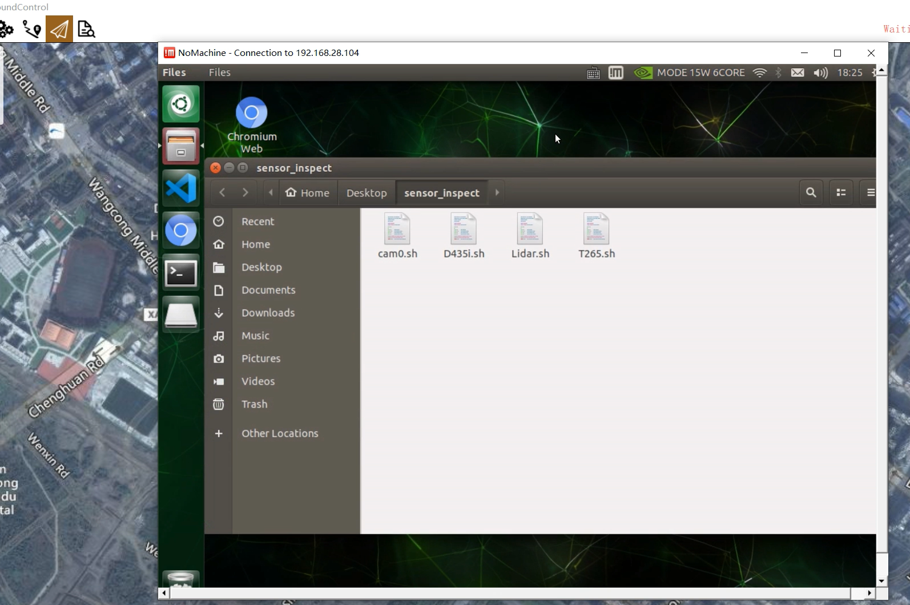Image resolution: width=910 pixels, height=605 pixels.
Task: Open Downloads in the sidebar
Action: pyautogui.click(x=282, y=313)
